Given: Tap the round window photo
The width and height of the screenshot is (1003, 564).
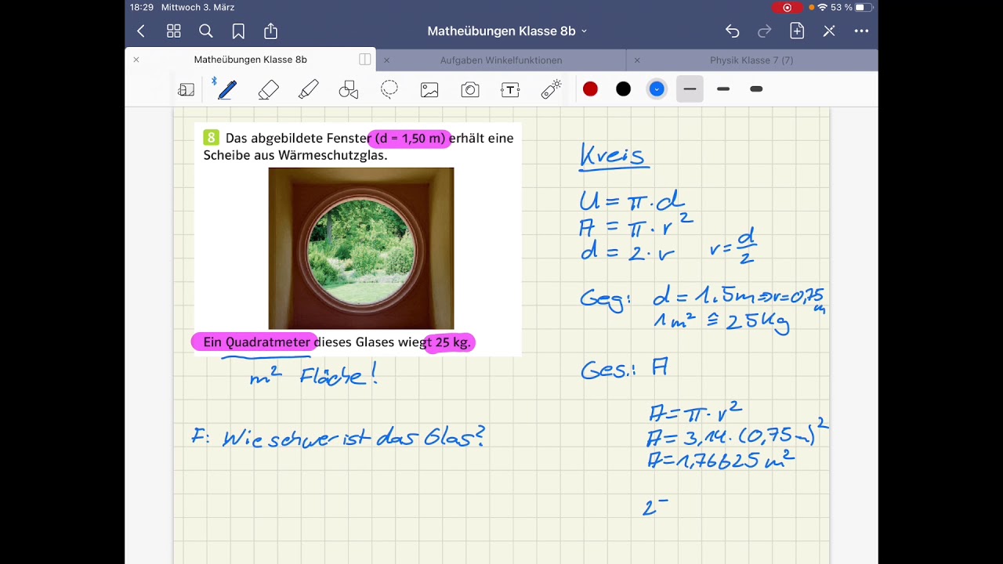Looking at the screenshot, I should pyautogui.click(x=360, y=248).
